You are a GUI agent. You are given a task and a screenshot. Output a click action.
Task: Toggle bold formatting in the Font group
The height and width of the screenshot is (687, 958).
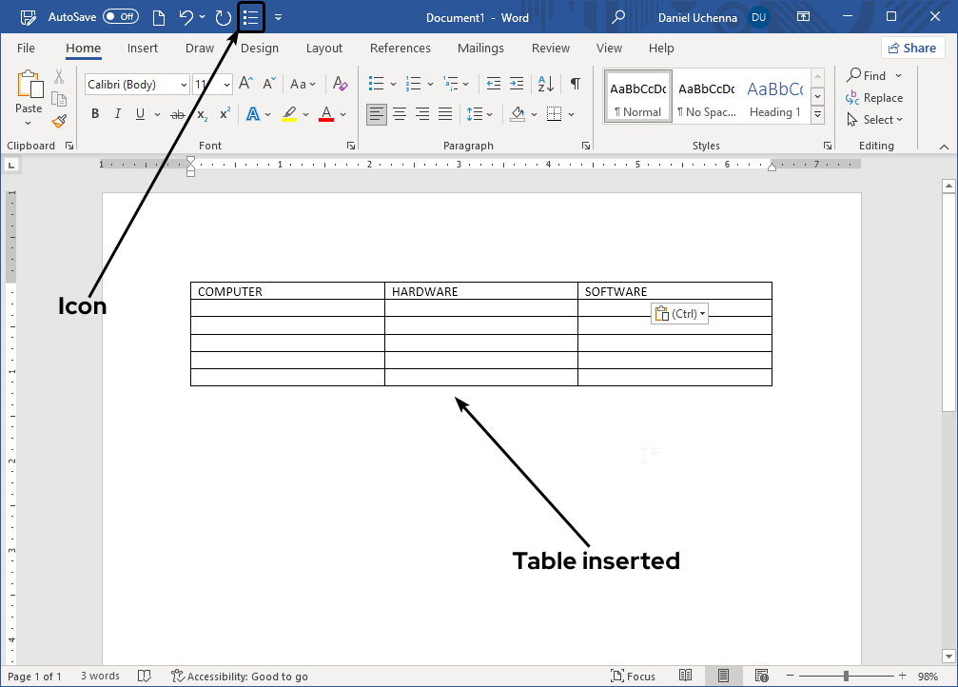coord(94,113)
